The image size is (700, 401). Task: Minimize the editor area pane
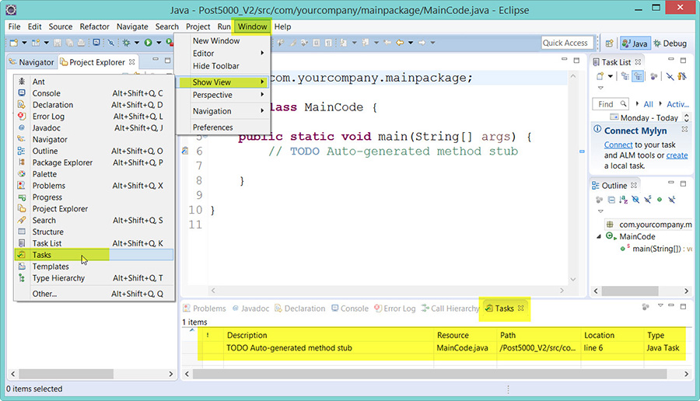[565, 59]
